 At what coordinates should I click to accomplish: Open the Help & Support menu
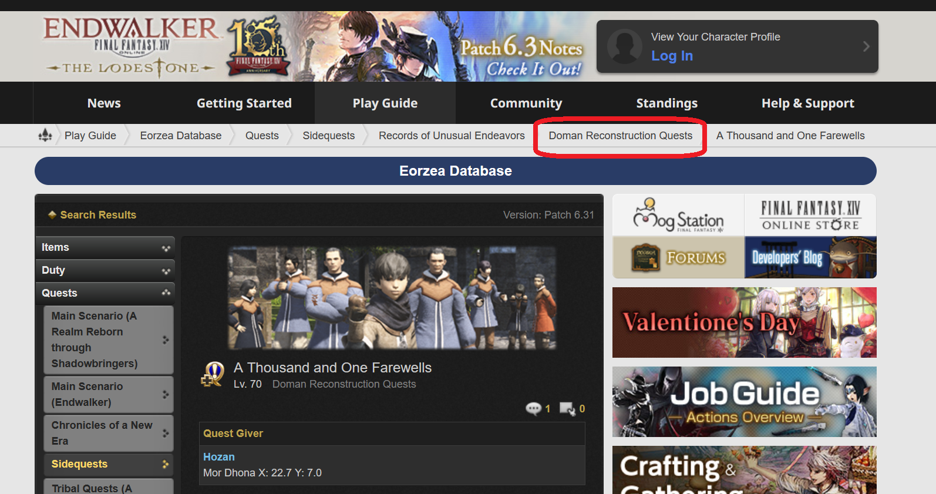point(808,103)
